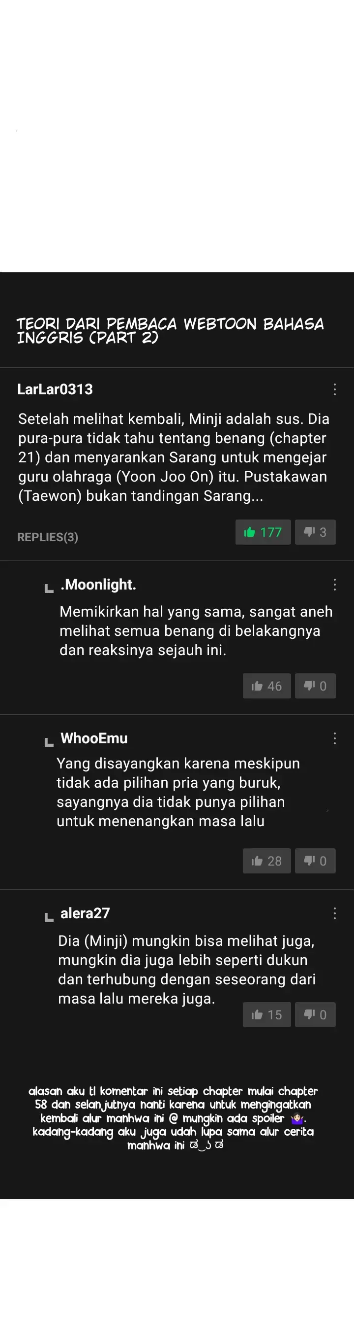Click LarLar0313's comment text about Minji
This screenshot has width=354, height=1321.
174,457
